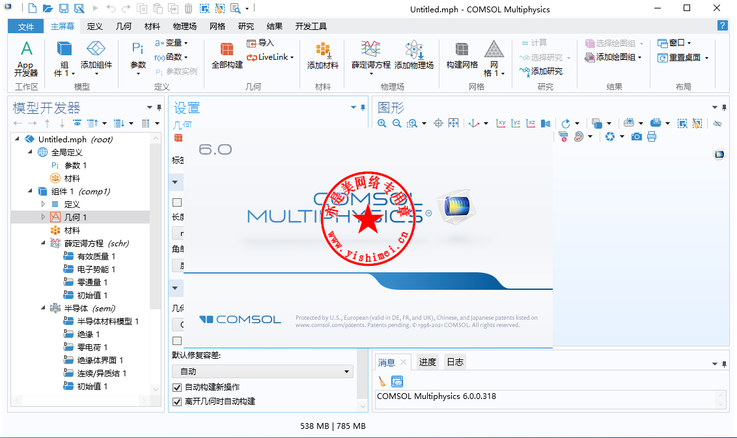Select the 有效质量 1 tree node
This screenshot has width=737, height=438.
click(x=96, y=256)
